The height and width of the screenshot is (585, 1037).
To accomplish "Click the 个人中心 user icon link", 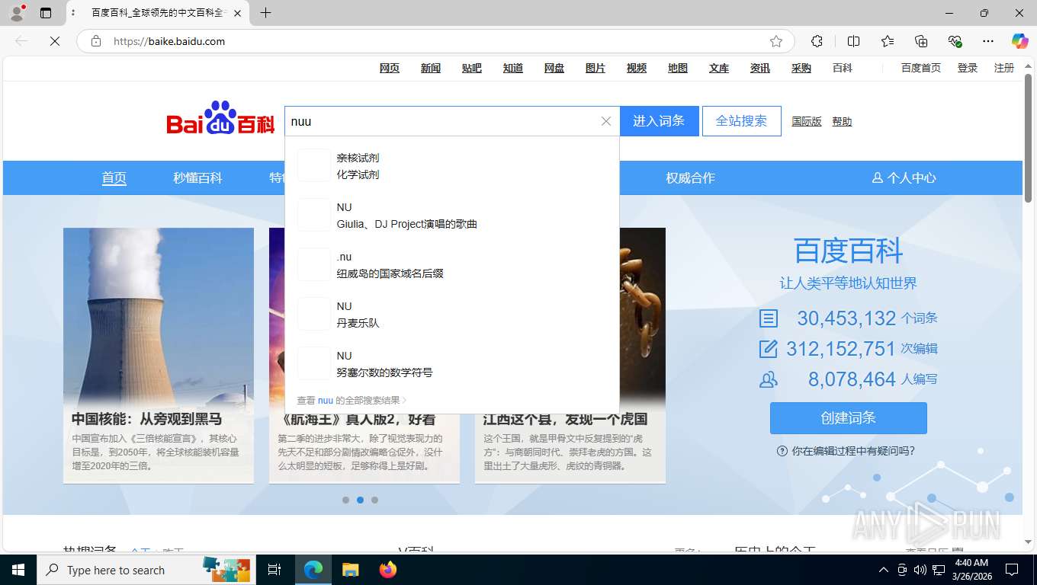I will (904, 177).
